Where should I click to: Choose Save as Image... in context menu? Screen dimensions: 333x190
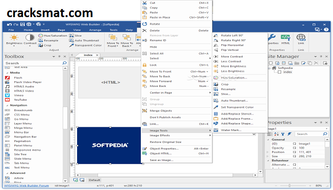(176, 160)
